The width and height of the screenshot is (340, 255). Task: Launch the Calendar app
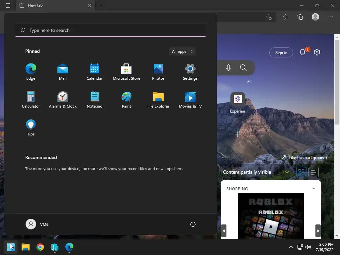pyautogui.click(x=95, y=72)
